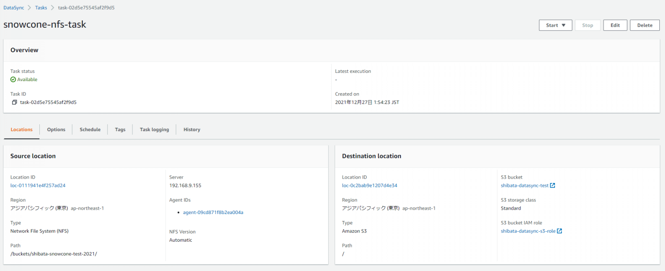Navigate to DataSync home via breadcrumb
Viewport: 665px width, 271px height.
point(13,7)
